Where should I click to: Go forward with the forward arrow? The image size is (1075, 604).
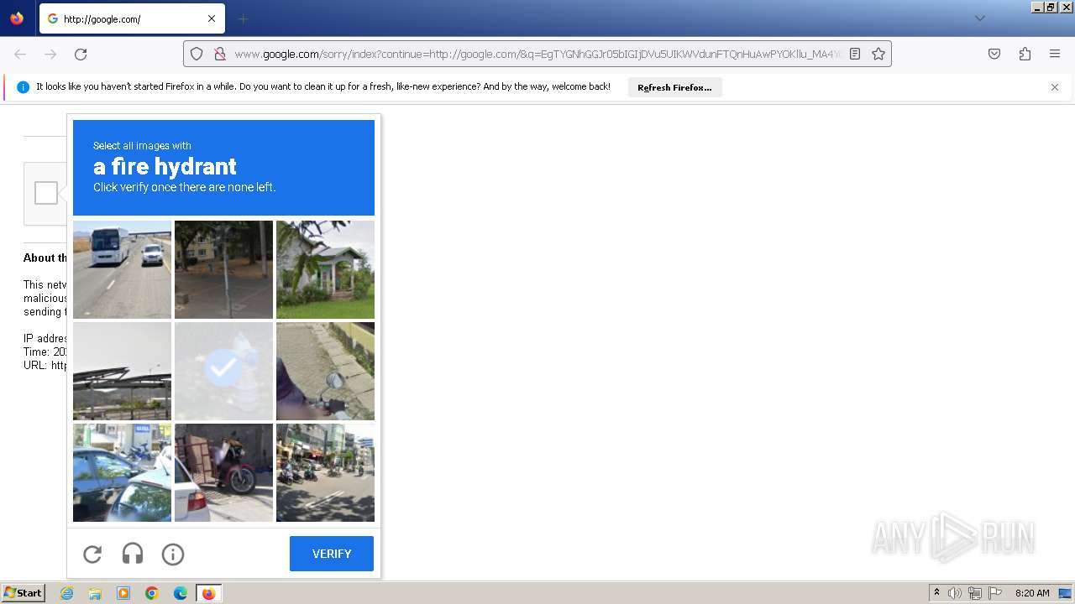click(x=50, y=54)
